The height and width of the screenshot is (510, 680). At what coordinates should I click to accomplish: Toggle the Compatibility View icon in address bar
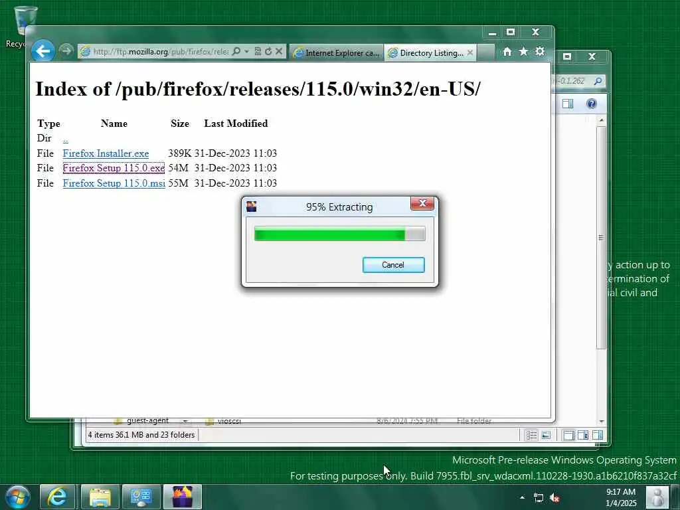[258, 51]
